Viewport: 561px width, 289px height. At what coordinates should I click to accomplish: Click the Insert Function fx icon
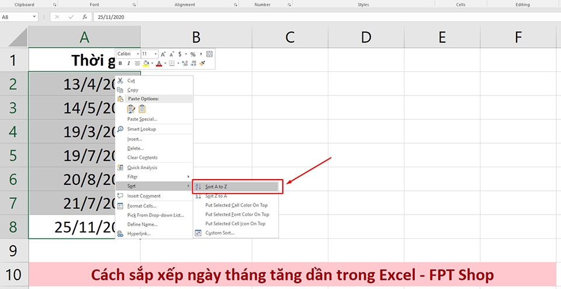pyautogui.click(x=85, y=17)
